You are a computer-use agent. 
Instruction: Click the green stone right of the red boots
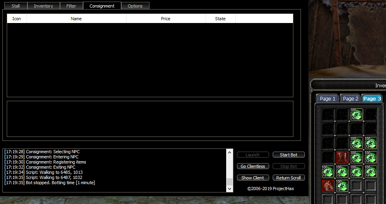(357, 157)
